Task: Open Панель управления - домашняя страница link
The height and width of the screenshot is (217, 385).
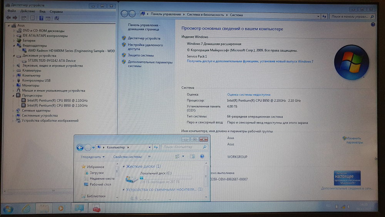Action: (x=144, y=27)
